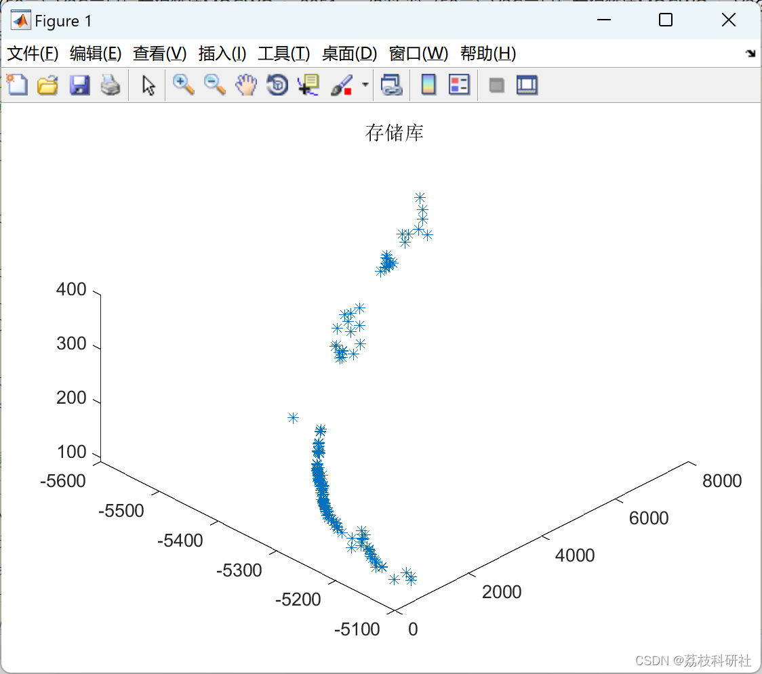The image size is (762, 674).
Task: Dock the figure using the corner arrow
Action: click(751, 54)
